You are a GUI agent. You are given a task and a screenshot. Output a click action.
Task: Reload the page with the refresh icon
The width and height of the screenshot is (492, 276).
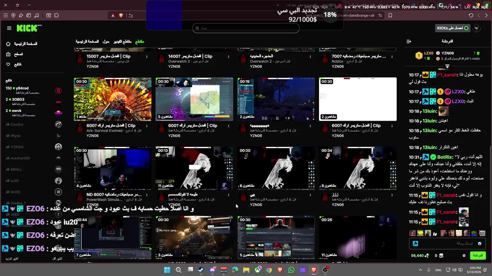pyautogui.click(x=471, y=15)
